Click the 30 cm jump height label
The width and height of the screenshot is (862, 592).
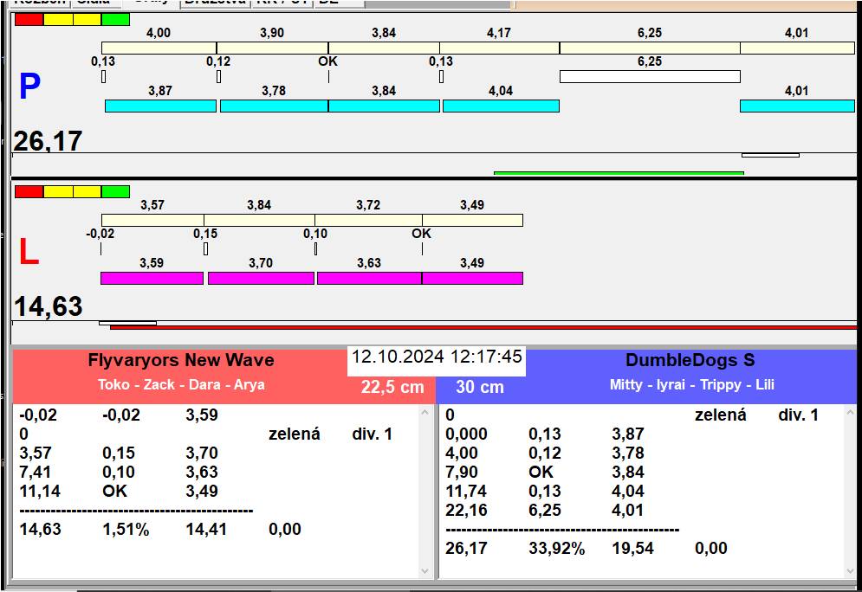click(x=480, y=387)
